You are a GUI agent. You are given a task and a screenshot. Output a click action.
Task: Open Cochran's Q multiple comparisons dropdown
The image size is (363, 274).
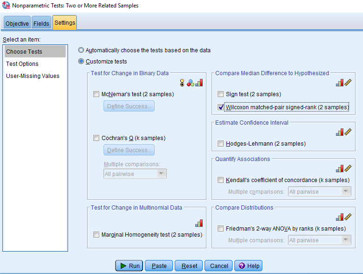pyautogui.click(x=135, y=174)
